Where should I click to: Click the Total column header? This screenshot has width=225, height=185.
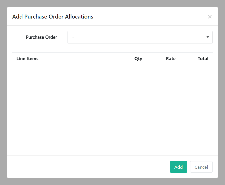coord(203,59)
